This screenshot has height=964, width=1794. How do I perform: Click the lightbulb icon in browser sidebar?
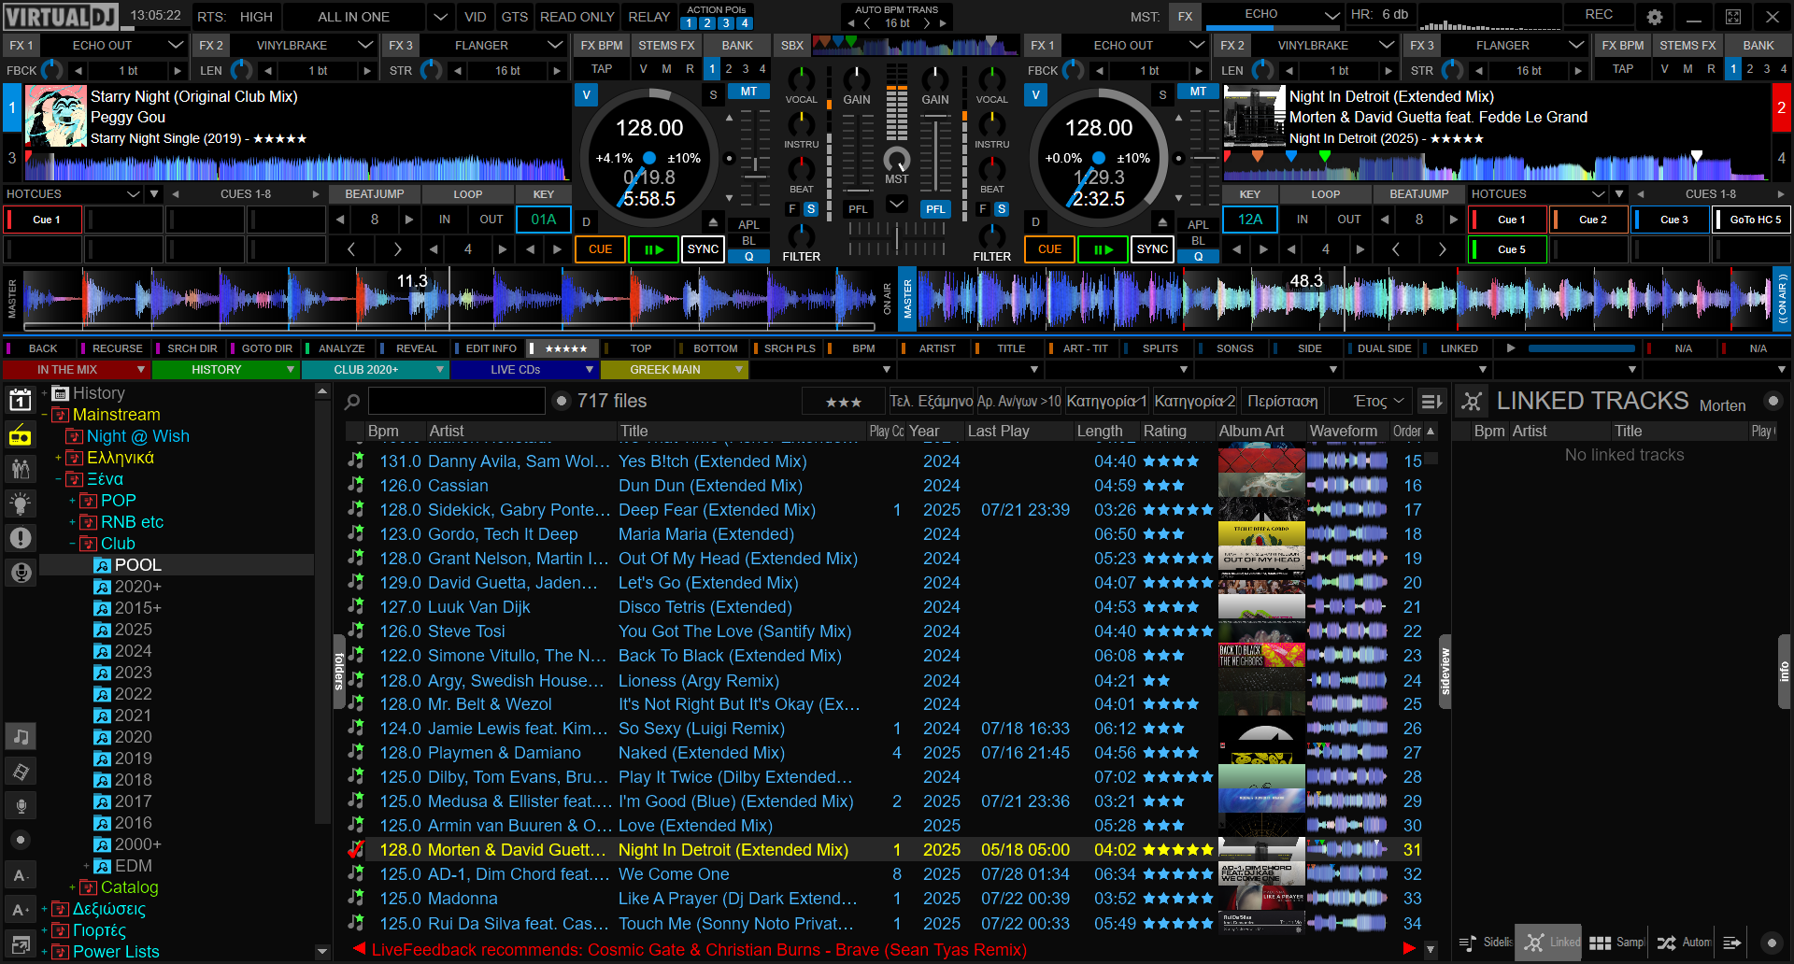[x=20, y=503]
